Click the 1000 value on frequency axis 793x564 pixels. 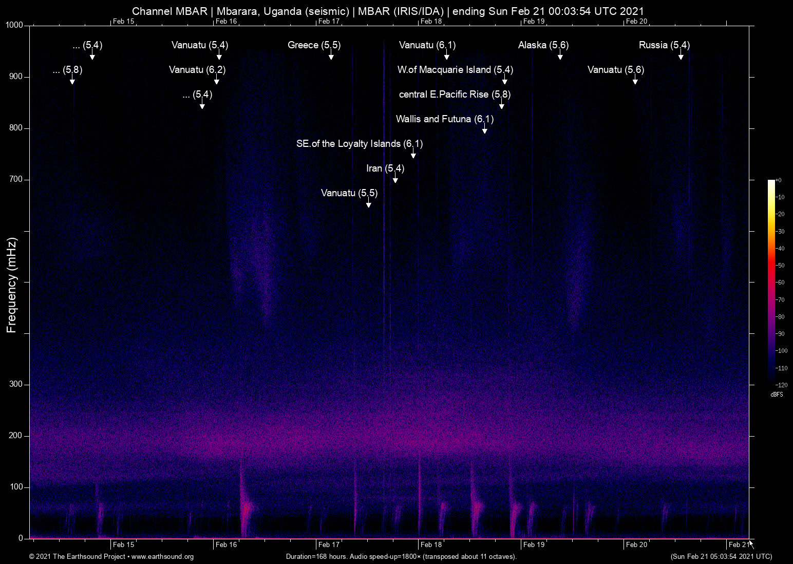tap(14, 25)
